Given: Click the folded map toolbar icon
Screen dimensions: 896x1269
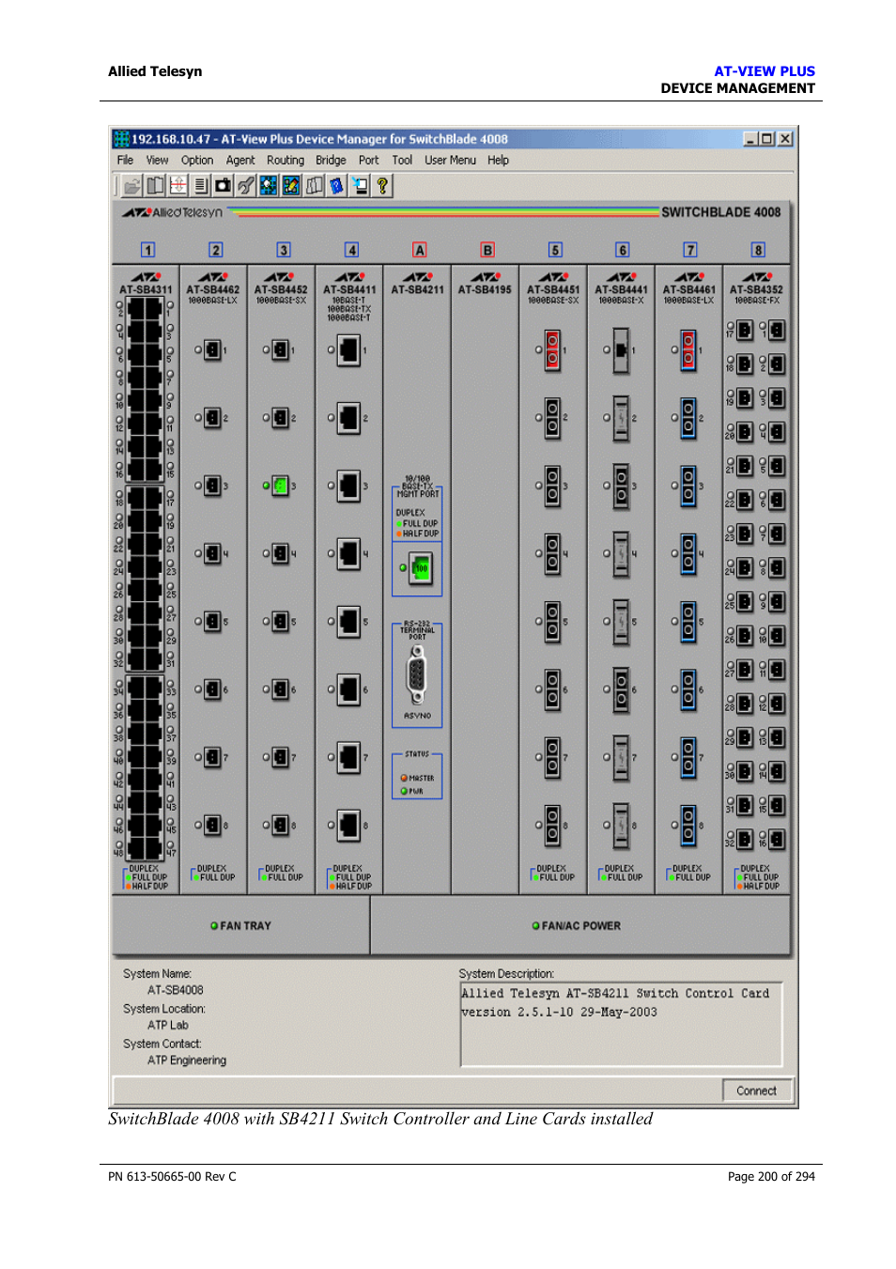Looking at the screenshot, I should coord(314,186).
